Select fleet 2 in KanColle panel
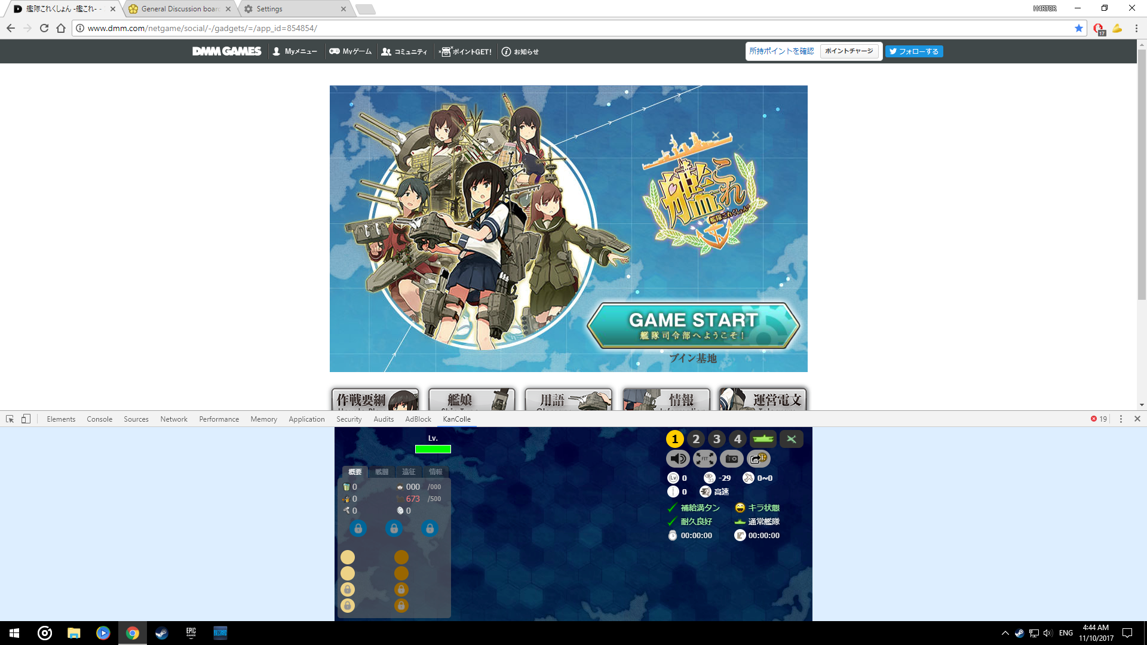Viewport: 1147px width, 645px height. point(695,439)
